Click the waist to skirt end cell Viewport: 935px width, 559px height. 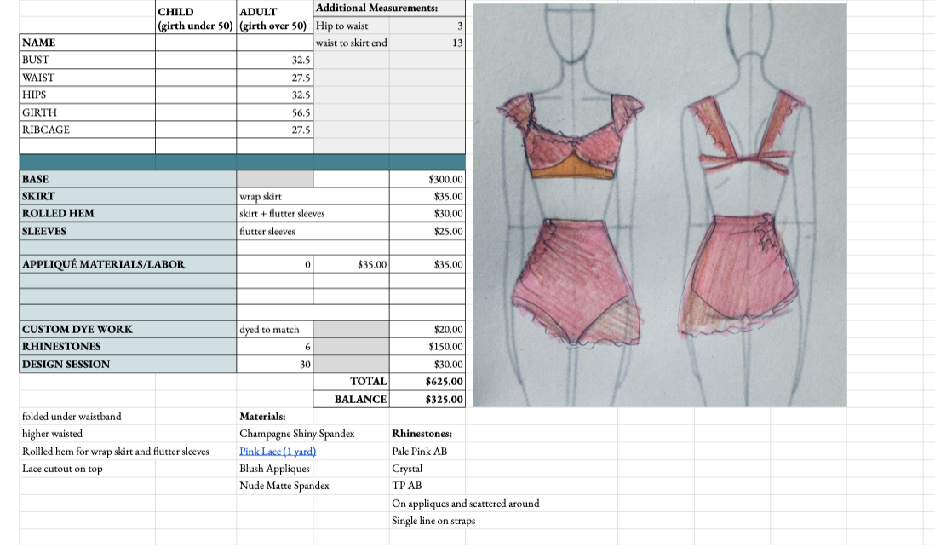(x=351, y=43)
